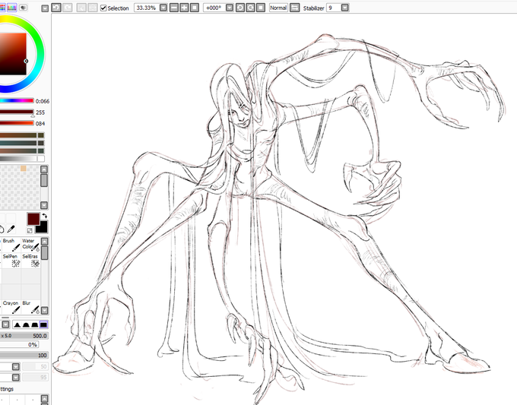Open the brush shape dropdown beside 50

coord(16,367)
